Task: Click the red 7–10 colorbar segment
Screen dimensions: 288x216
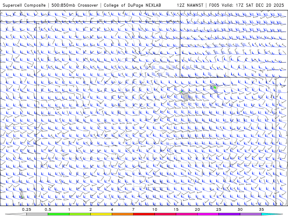Action: click(x=144, y=214)
